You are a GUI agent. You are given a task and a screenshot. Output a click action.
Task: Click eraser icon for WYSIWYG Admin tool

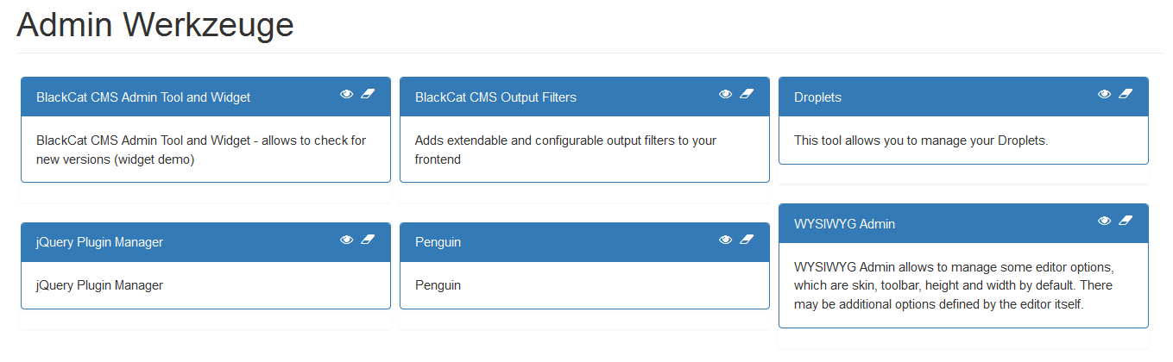point(1125,221)
